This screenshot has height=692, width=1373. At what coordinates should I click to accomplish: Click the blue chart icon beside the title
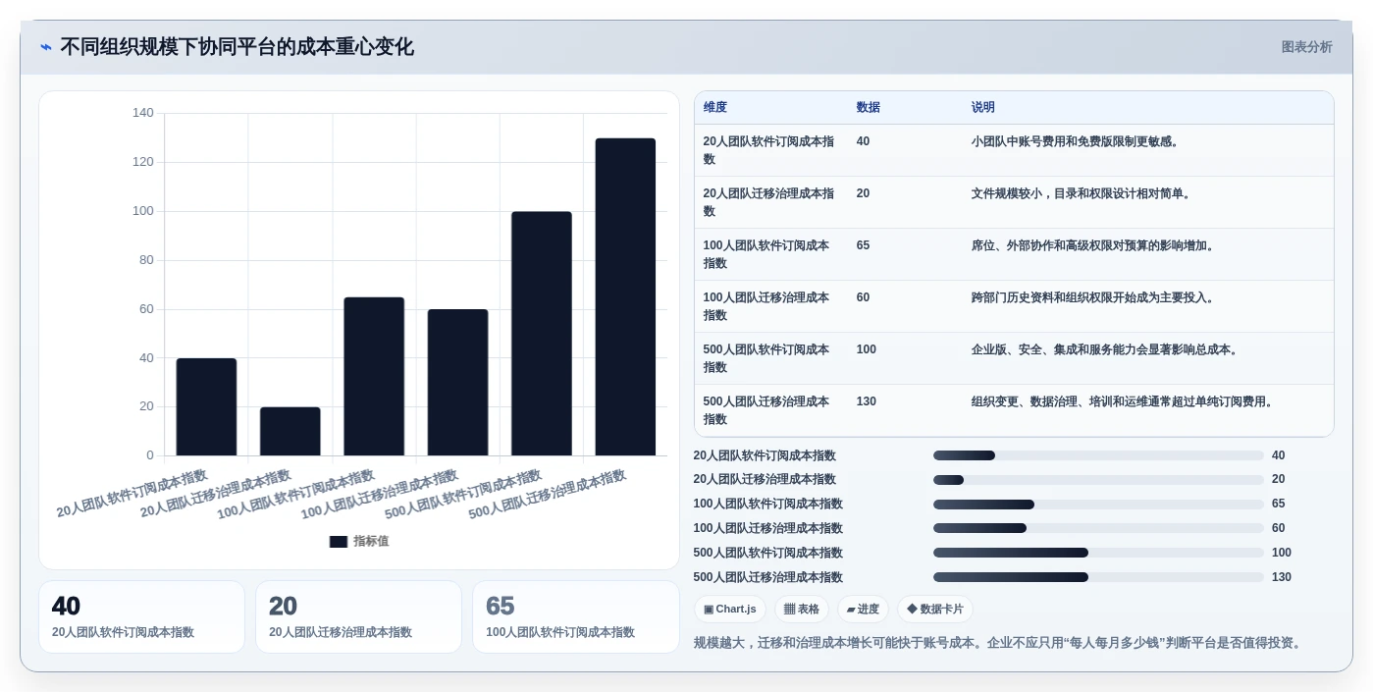[x=46, y=47]
